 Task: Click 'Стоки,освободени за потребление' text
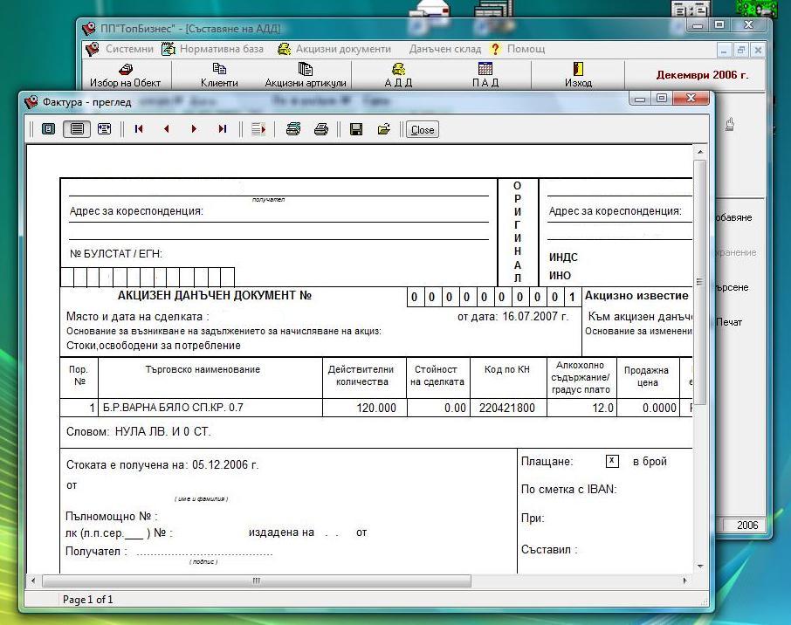point(154,346)
